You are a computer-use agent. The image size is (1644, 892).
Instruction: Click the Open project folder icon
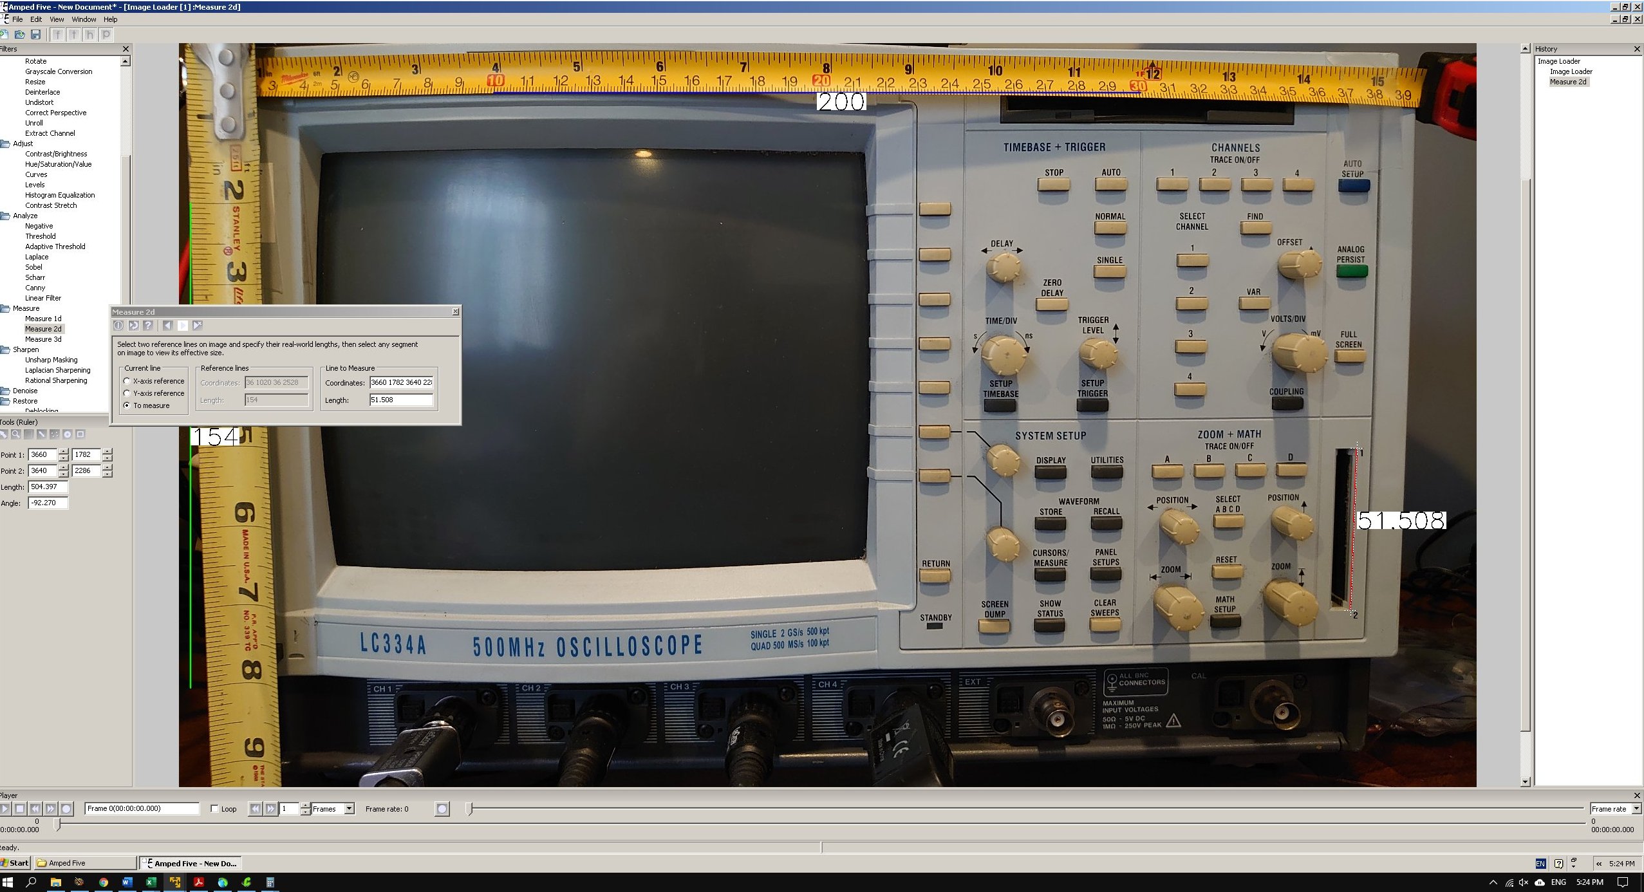(20, 34)
